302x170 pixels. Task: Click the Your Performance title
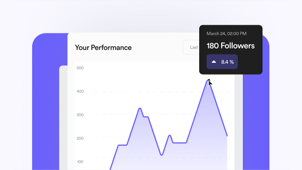coord(103,48)
